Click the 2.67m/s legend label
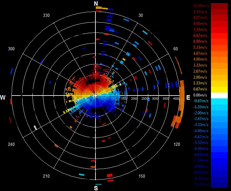This screenshot has width=231, height=191. (x=200, y=71)
